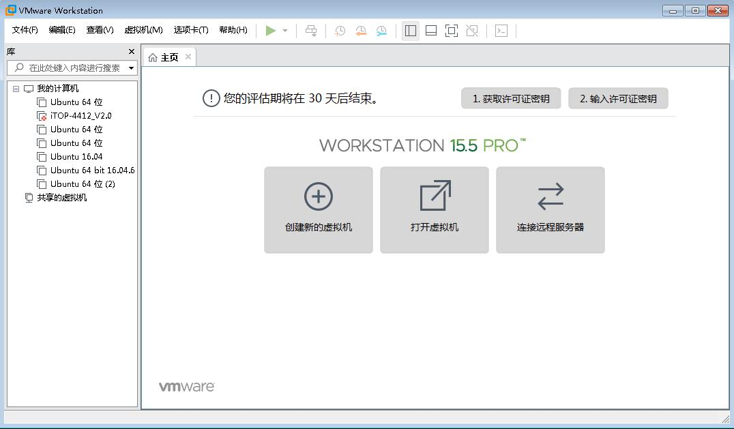Screen dimensions: 734x429
Task: Click 输入许可证密钥 to enter a license
Action: 618,98
